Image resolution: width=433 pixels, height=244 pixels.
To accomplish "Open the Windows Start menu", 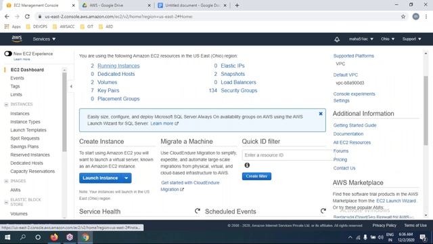I will 7,237.
